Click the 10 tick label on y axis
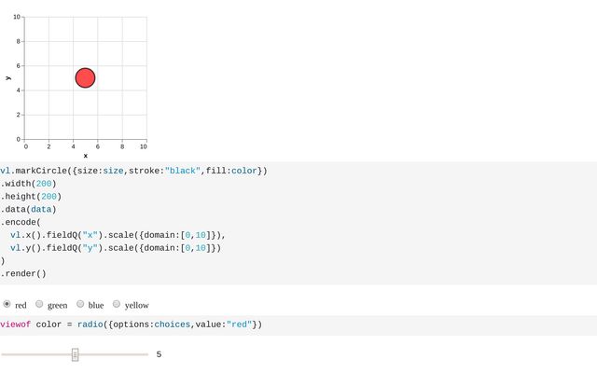The height and width of the screenshot is (373, 597). [x=17, y=17]
